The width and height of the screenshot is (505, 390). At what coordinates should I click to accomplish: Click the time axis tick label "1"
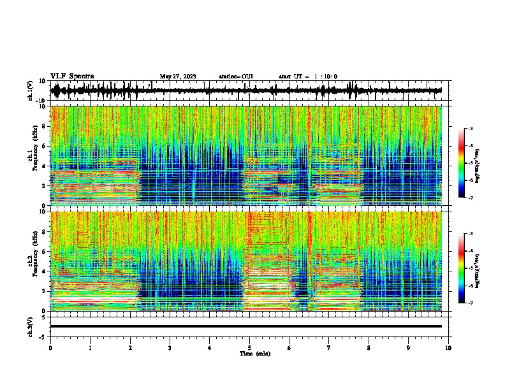pyautogui.click(x=90, y=348)
